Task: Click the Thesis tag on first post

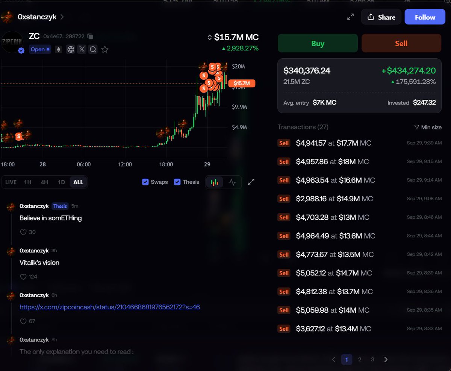Action: [x=60, y=206]
